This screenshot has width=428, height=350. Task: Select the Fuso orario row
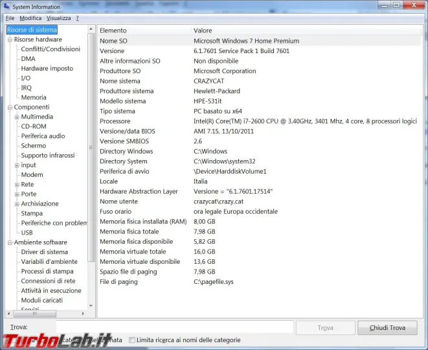pos(259,211)
